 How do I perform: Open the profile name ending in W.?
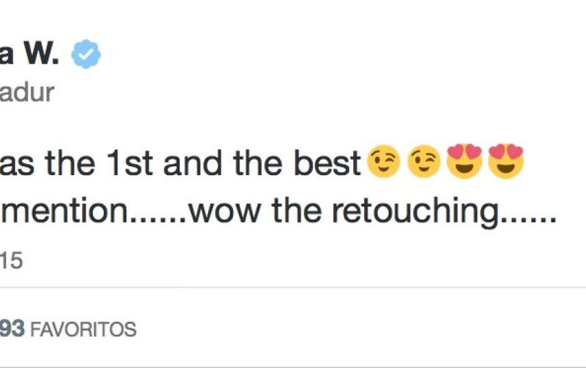pyautogui.click(x=29, y=54)
